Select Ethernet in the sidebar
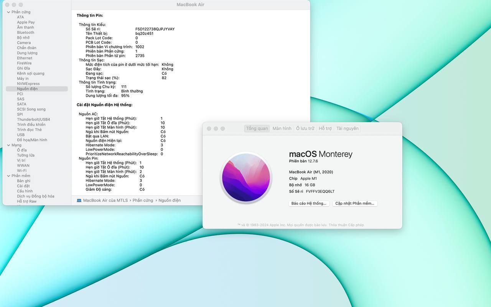Image resolution: width=491 pixels, height=307 pixels. (x=25, y=58)
